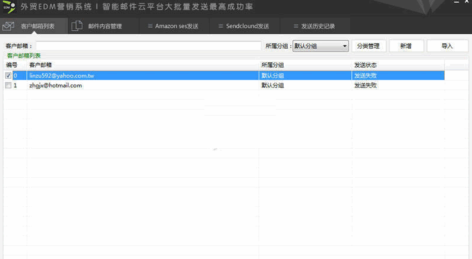Click the list icon beside 发送历史记录

coord(296,26)
